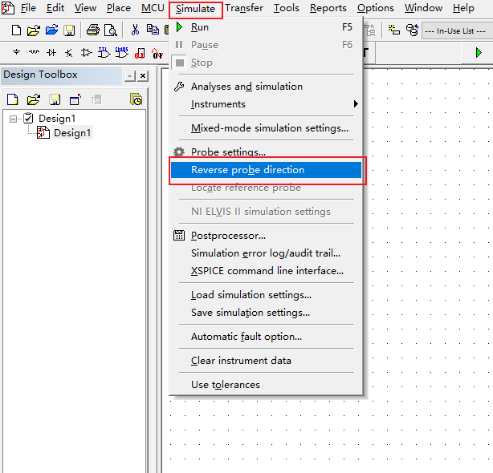Open the Options menu
This screenshot has height=473, width=493.
(376, 8)
